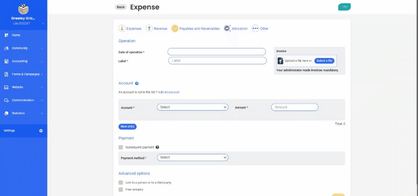Expand the Community submenu arrow

coord(42,48)
